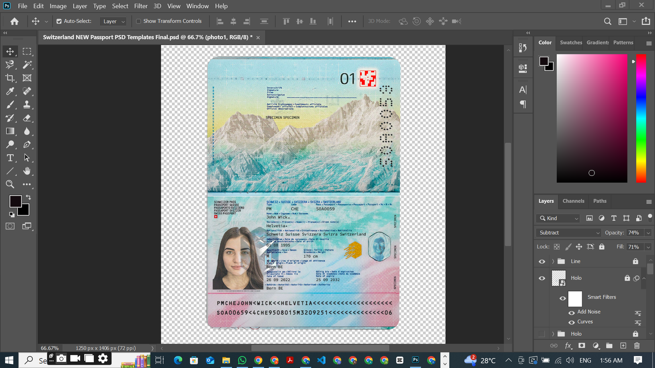Select the Eraser tool
The image size is (655, 368).
pyautogui.click(x=27, y=118)
